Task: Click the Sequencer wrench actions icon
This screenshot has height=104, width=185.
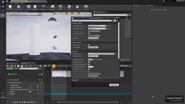Action: [26, 66]
